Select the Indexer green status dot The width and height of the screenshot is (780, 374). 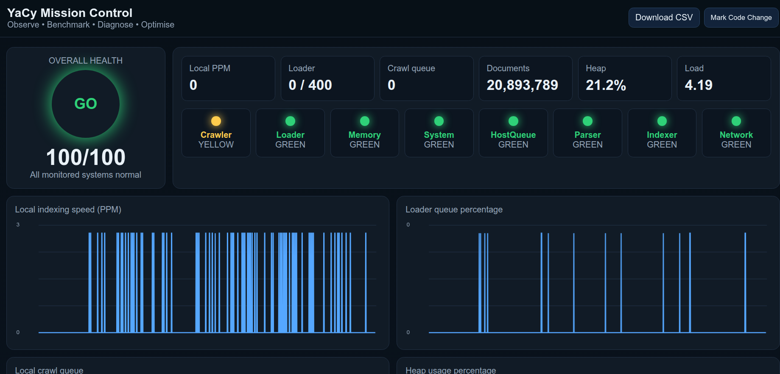pos(662,121)
